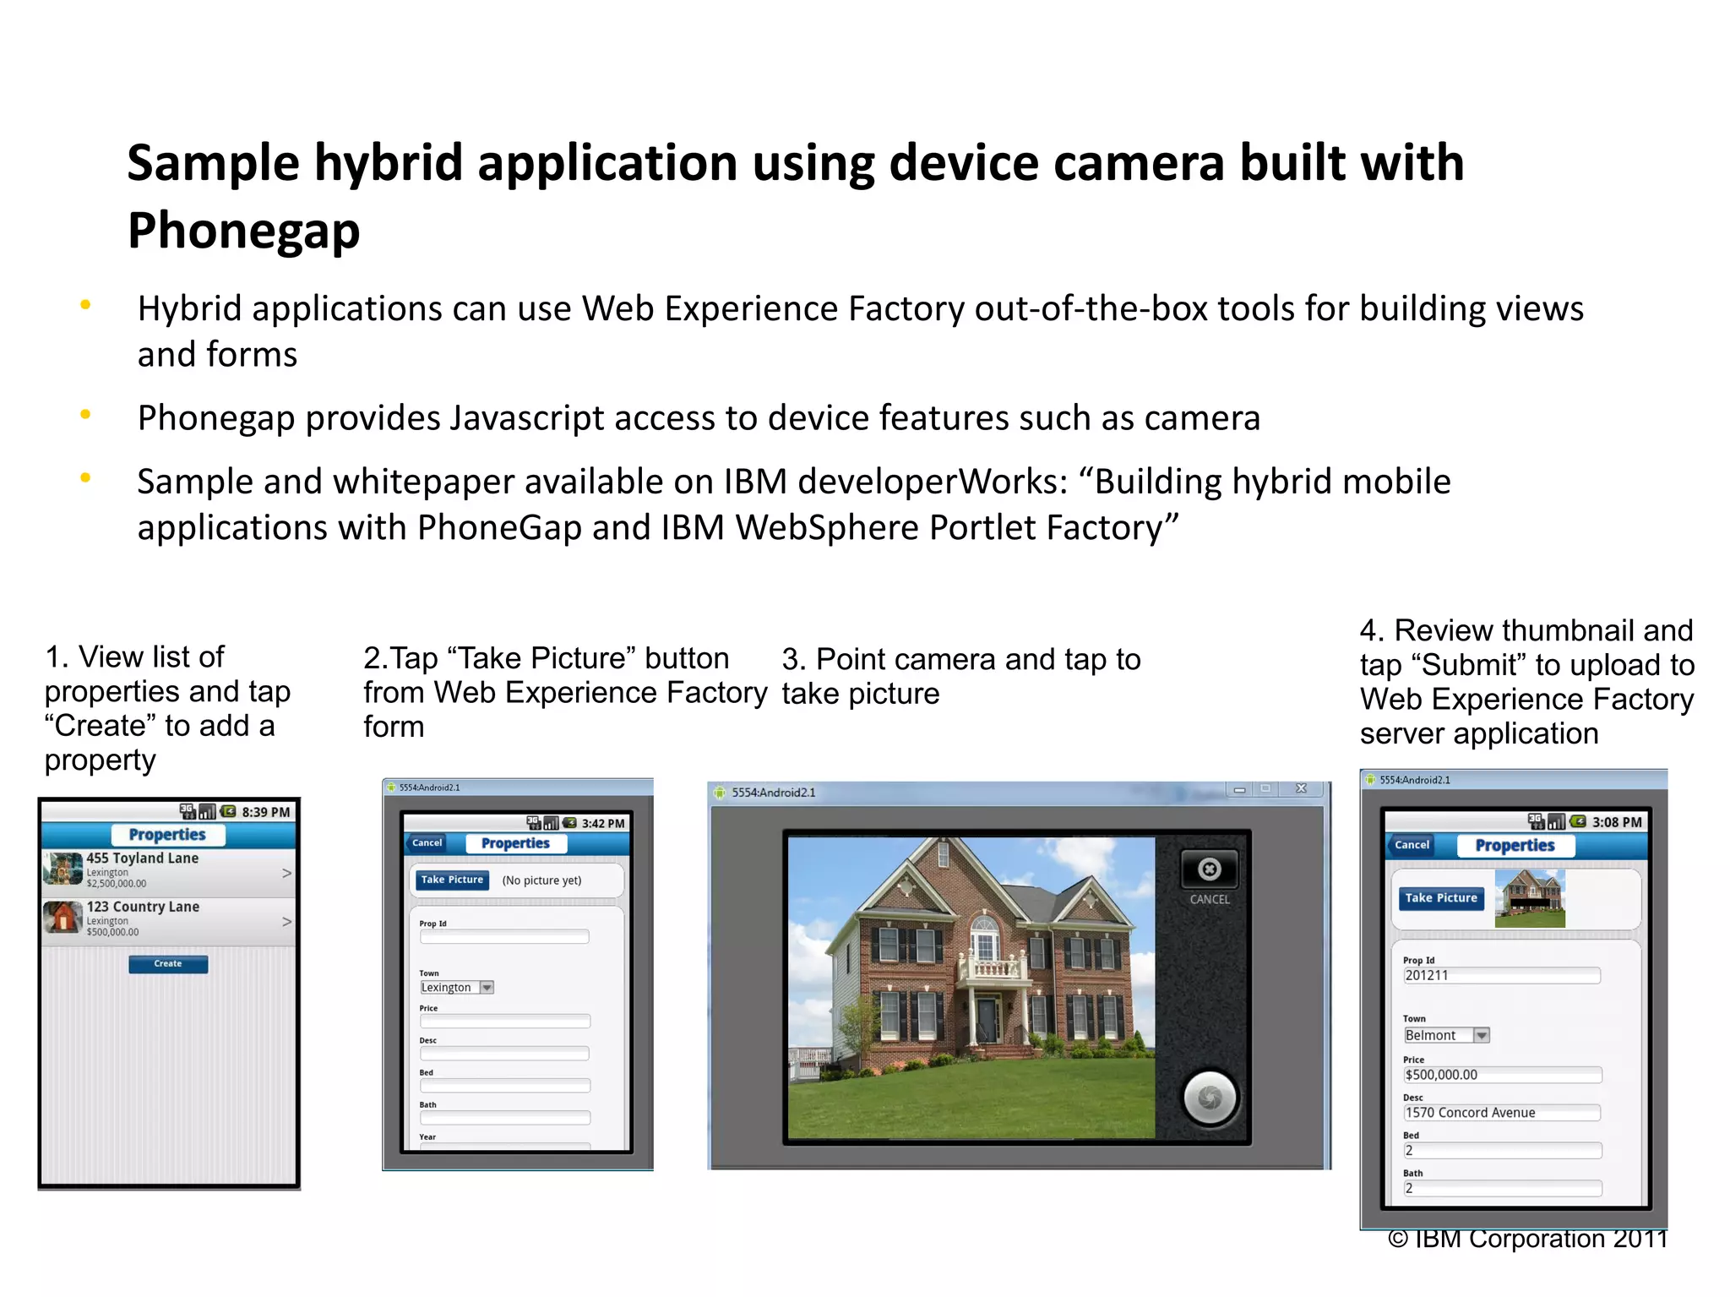Minimize the camera emulator window
This screenshot has width=1730, height=1297.
(x=1239, y=789)
